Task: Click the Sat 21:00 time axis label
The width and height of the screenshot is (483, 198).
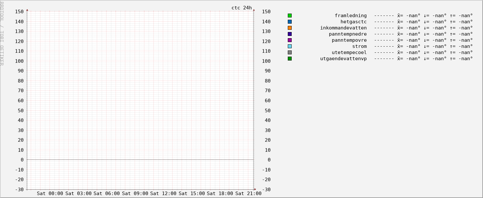Action: coord(248,193)
